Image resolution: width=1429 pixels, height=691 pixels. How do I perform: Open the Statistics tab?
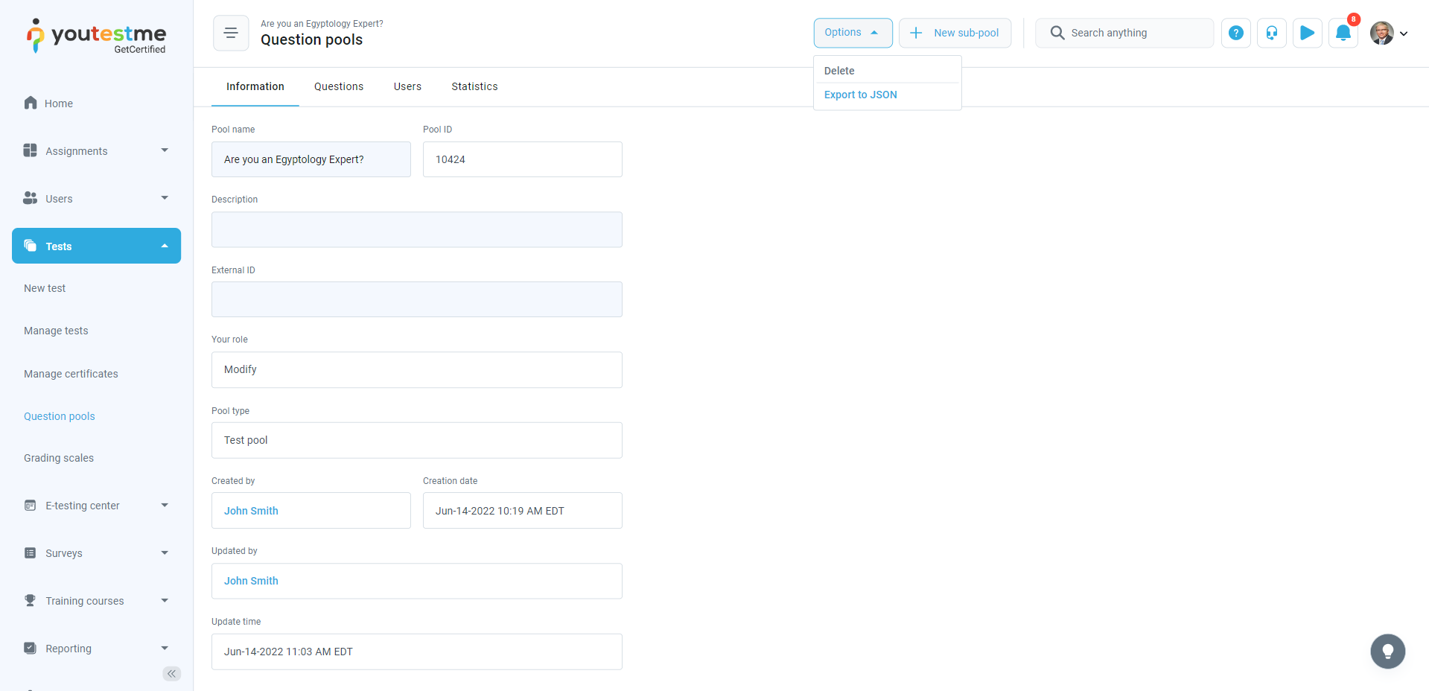[x=474, y=86]
